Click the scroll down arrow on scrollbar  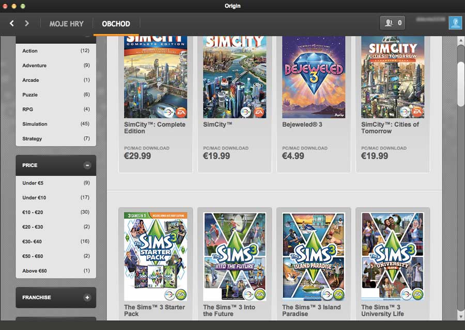click(460, 316)
